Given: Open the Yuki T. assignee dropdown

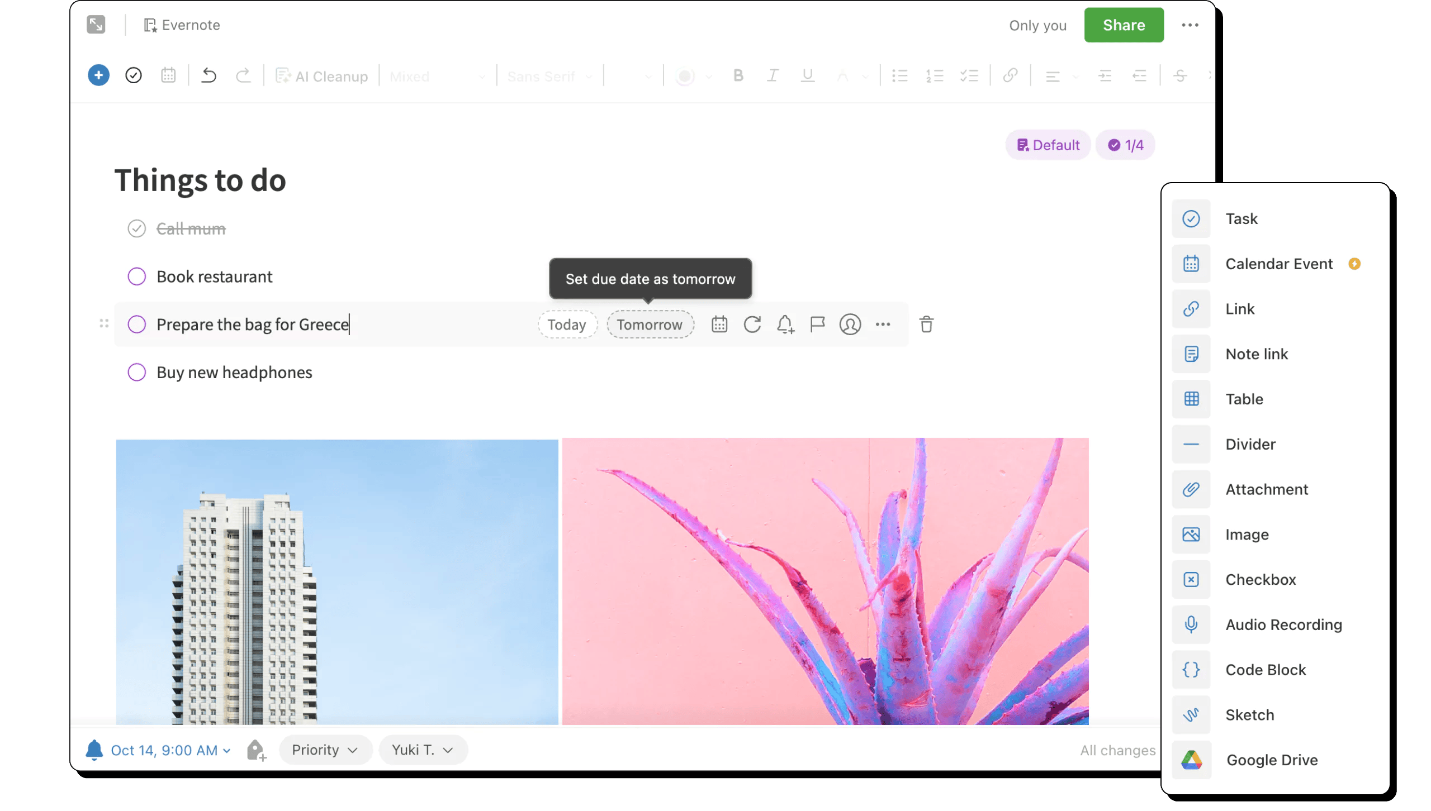Looking at the screenshot, I should pyautogui.click(x=423, y=750).
